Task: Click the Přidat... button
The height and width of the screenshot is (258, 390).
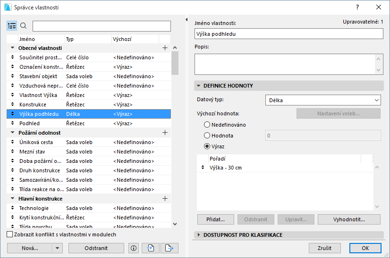Action: click(216, 219)
